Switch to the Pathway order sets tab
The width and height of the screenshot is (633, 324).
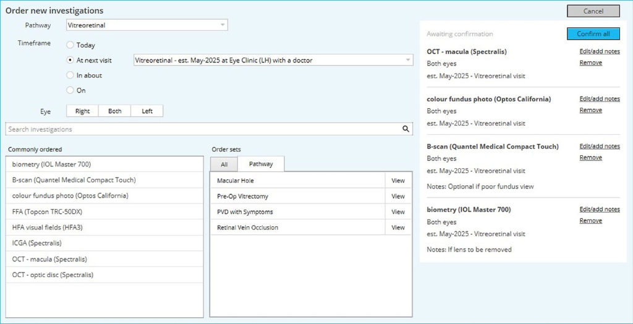coord(261,164)
